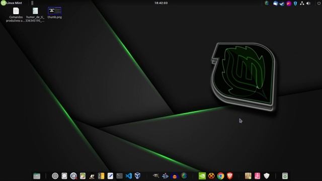
Task: Launch the NVIDIA settings icon
Action: (202, 176)
